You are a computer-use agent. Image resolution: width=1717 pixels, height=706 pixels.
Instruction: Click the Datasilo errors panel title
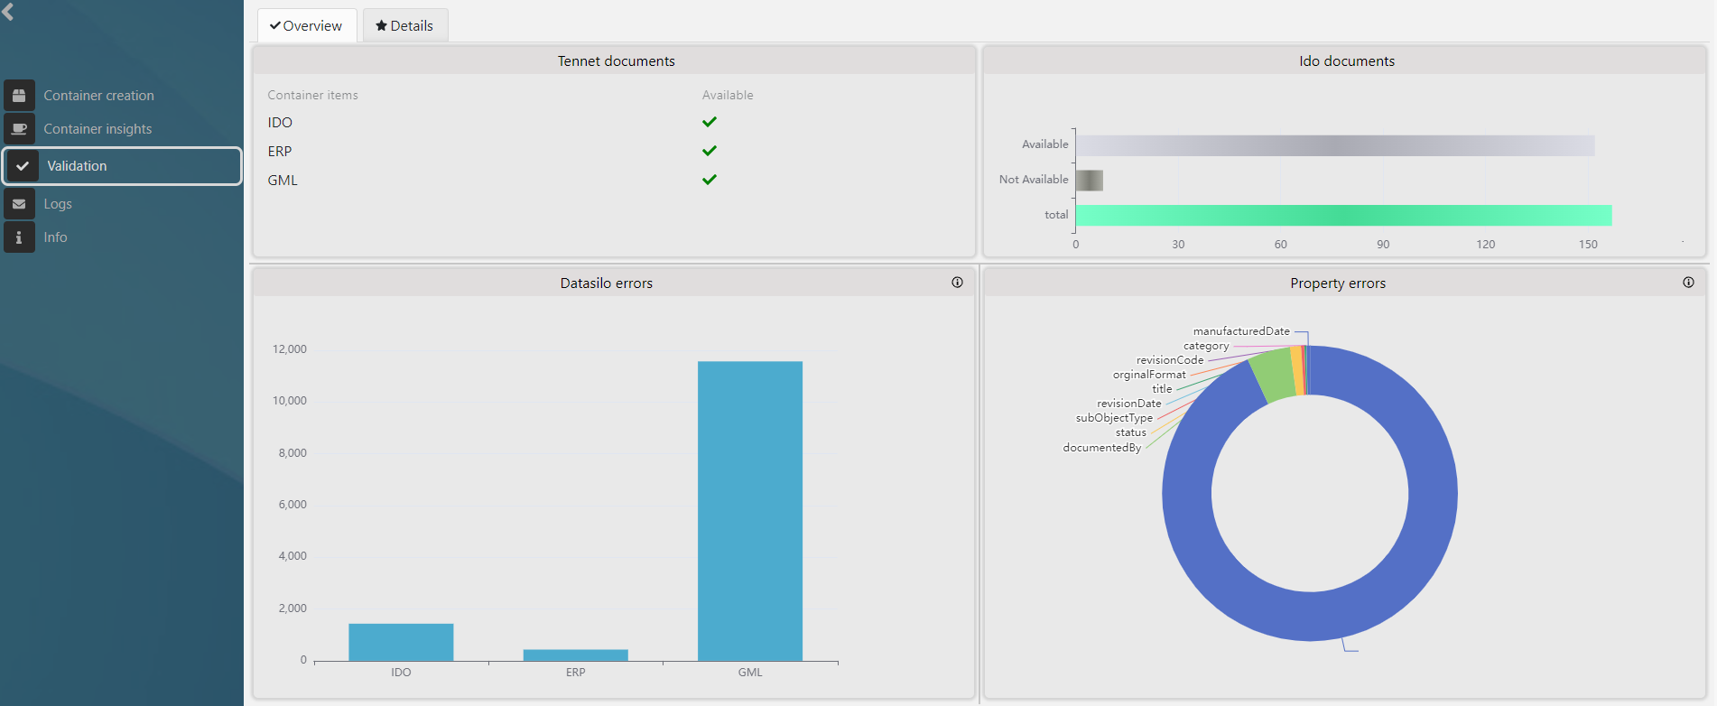point(607,283)
